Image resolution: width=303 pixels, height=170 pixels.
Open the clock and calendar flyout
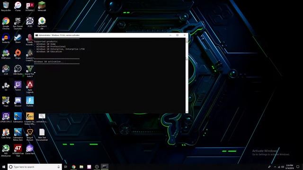[x=289, y=167]
